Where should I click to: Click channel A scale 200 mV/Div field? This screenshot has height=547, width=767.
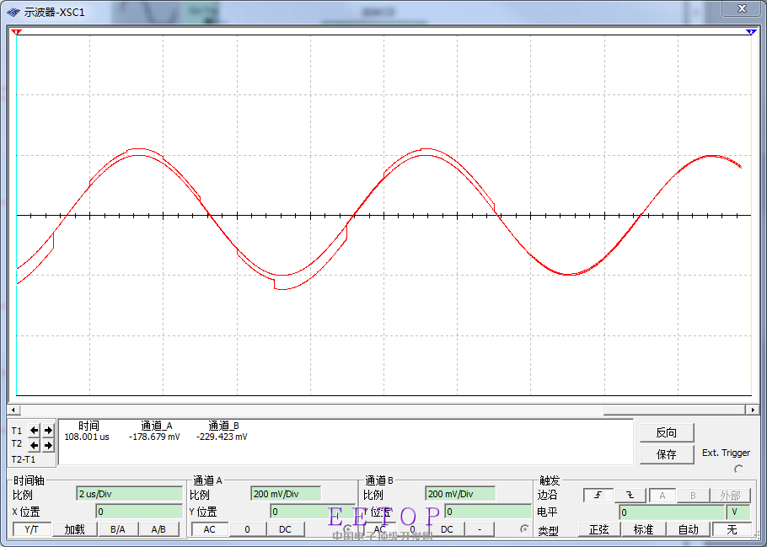[287, 494]
